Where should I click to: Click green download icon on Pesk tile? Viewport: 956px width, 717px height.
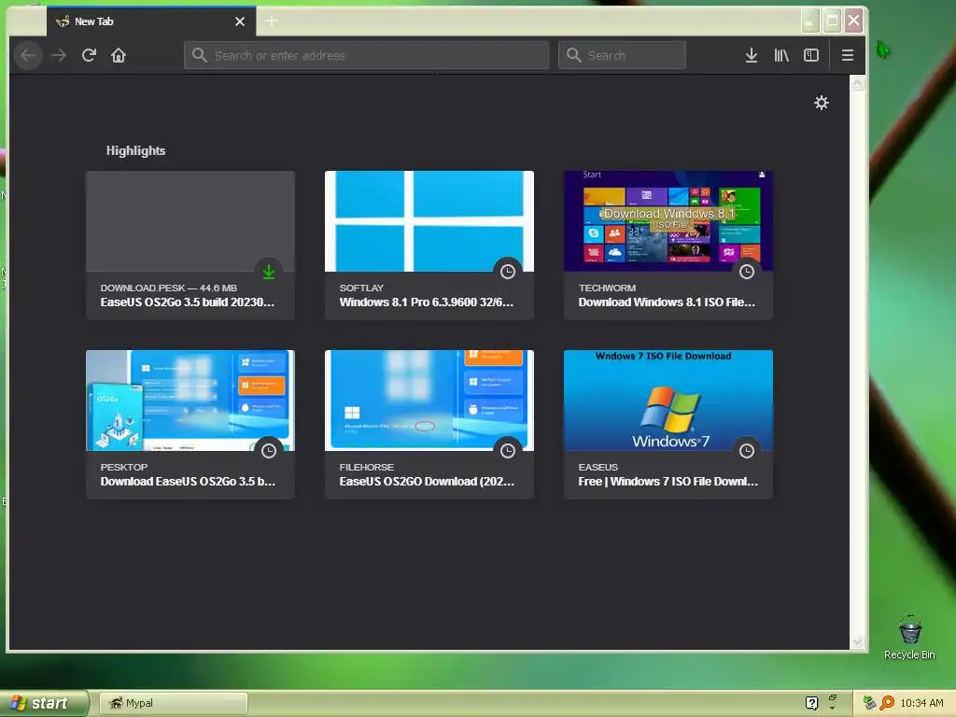[268, 272]
